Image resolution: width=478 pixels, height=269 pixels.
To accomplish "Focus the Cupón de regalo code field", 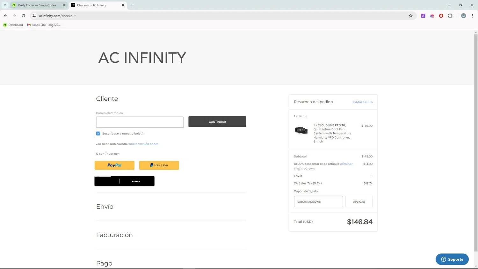I will [318, 202].
